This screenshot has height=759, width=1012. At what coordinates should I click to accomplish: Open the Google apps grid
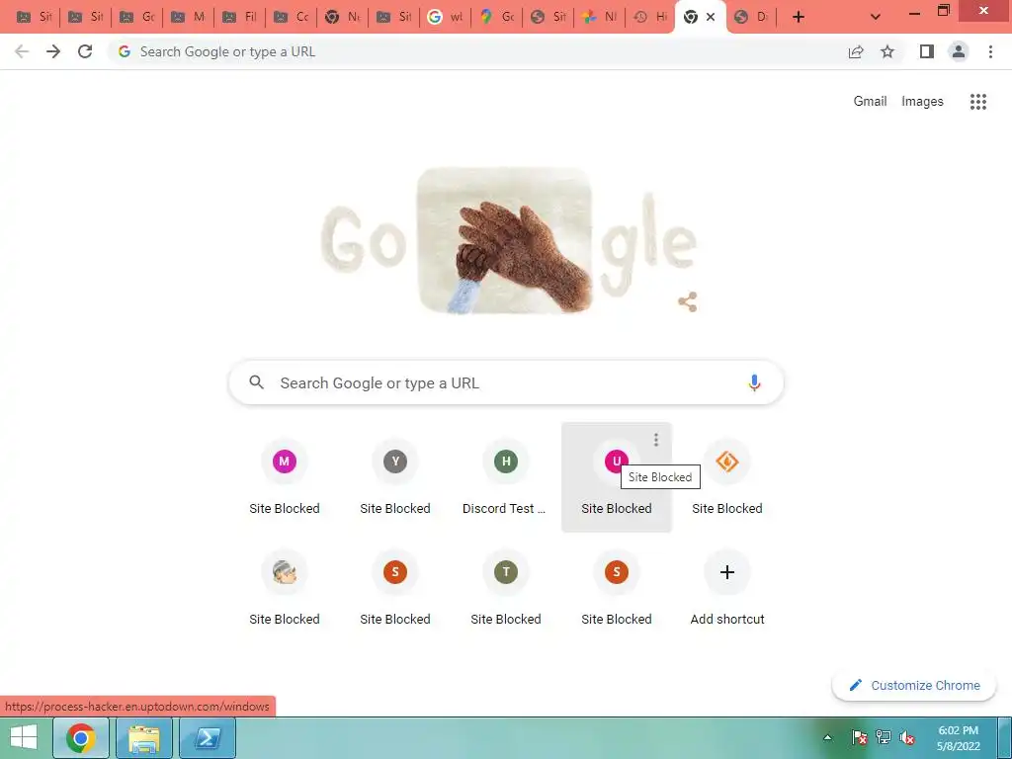tap(978, 102)
